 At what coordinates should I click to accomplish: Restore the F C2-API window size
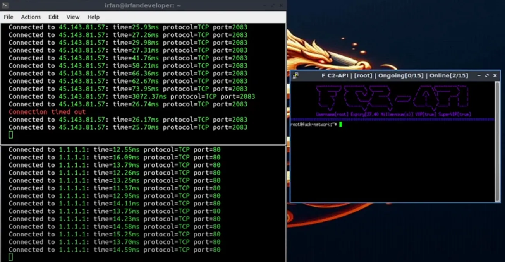487,76
